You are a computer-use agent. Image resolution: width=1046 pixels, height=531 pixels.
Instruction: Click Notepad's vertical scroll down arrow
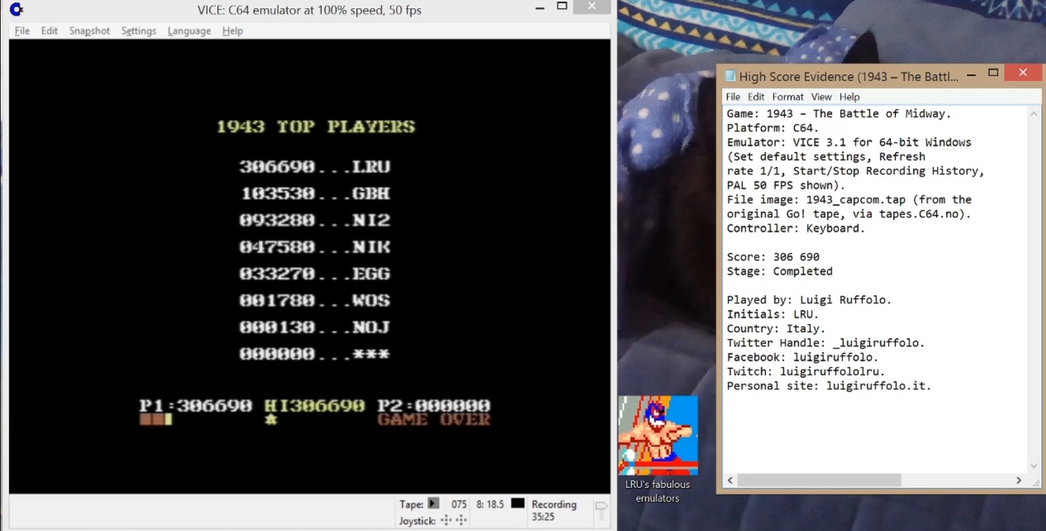[x=1034, y=465]
